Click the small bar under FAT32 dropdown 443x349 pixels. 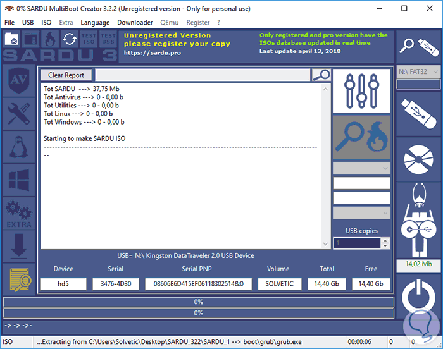click(418, 84)
